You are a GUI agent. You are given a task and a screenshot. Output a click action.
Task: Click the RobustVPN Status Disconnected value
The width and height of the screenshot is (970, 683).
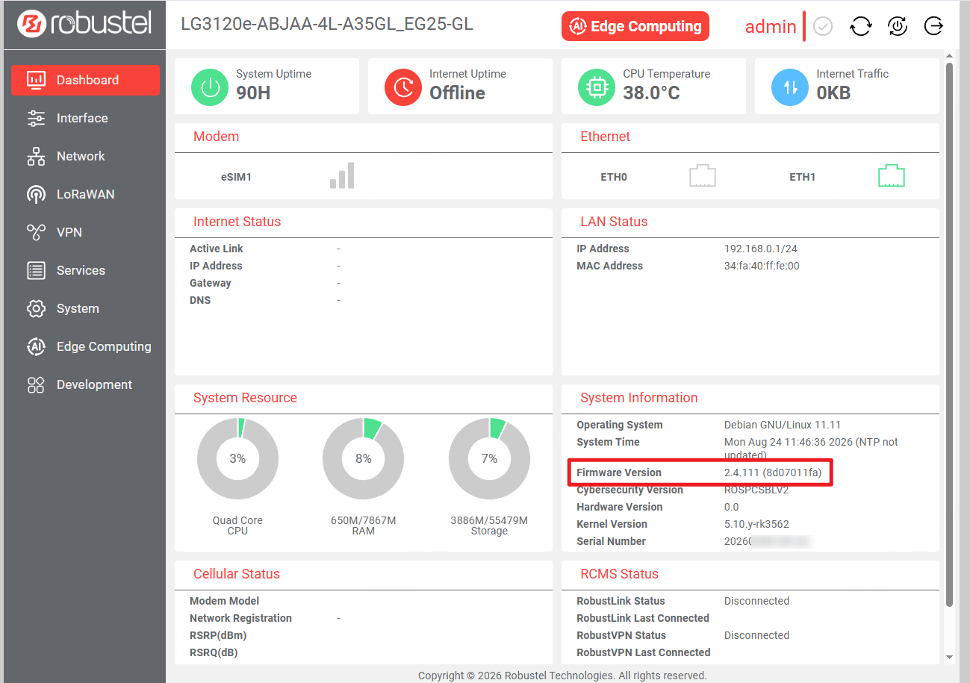[x=756, y=635]
